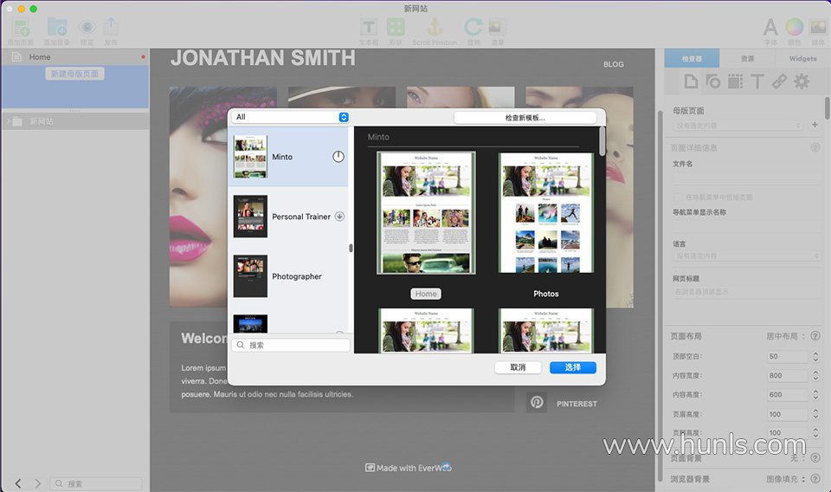
Task: Click the 预览 (Preview) eye icon in toolbar
Action: [x=87, y=27]
